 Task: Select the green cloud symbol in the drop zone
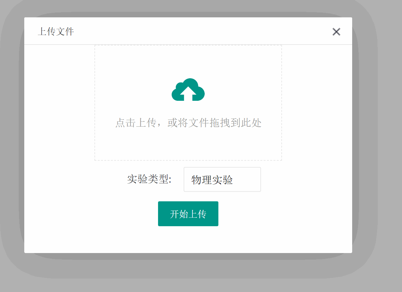[188, 89]
